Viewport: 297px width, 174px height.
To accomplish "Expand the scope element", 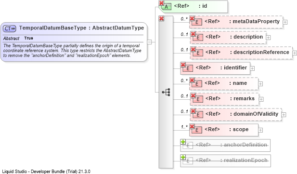I will [260, 130].
